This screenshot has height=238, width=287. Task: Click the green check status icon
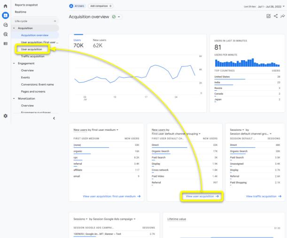click(x=114, y=17)
